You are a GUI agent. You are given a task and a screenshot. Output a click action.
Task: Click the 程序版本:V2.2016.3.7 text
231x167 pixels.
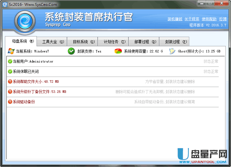tap(208, 25)
